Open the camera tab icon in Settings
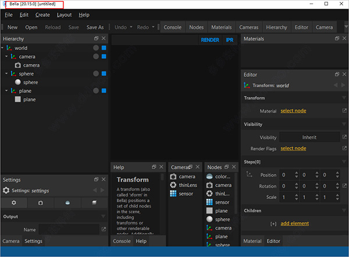The image size is (349, 257). (41, 203)
